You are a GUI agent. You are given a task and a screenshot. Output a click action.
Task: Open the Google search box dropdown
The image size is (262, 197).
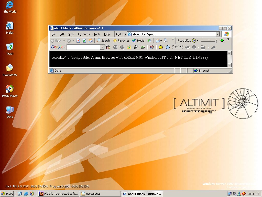pos(102,47)
